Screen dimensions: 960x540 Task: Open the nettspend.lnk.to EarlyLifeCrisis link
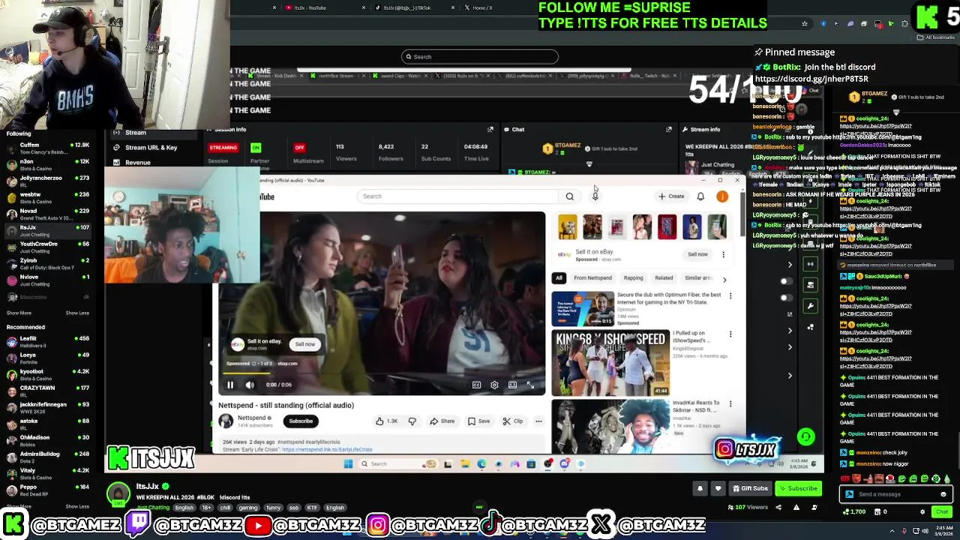coord(327,449)
